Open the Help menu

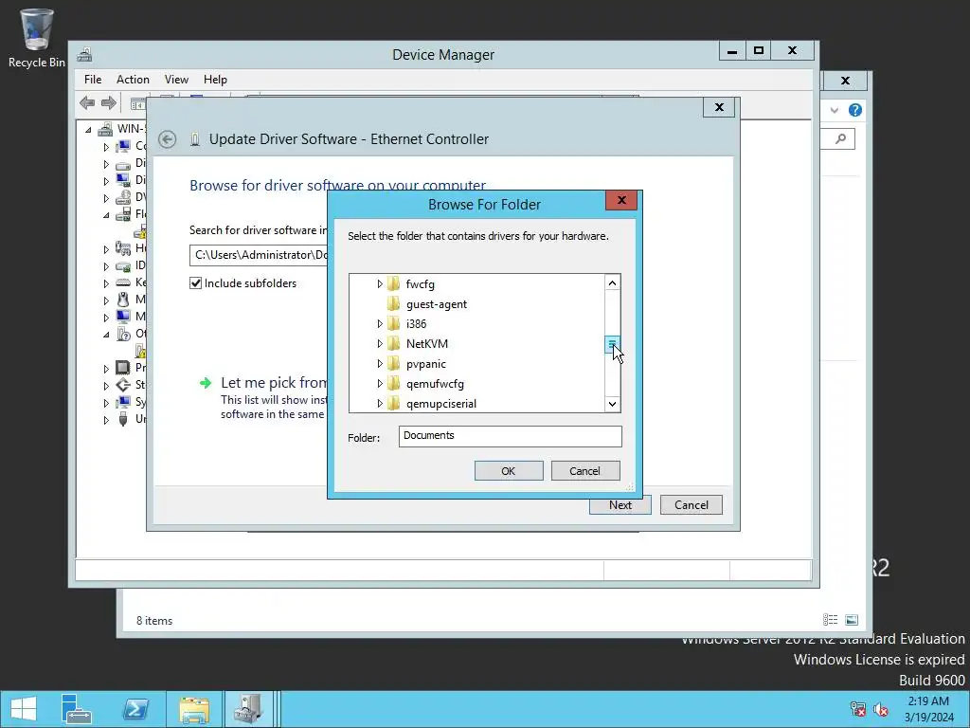[215, 80]
